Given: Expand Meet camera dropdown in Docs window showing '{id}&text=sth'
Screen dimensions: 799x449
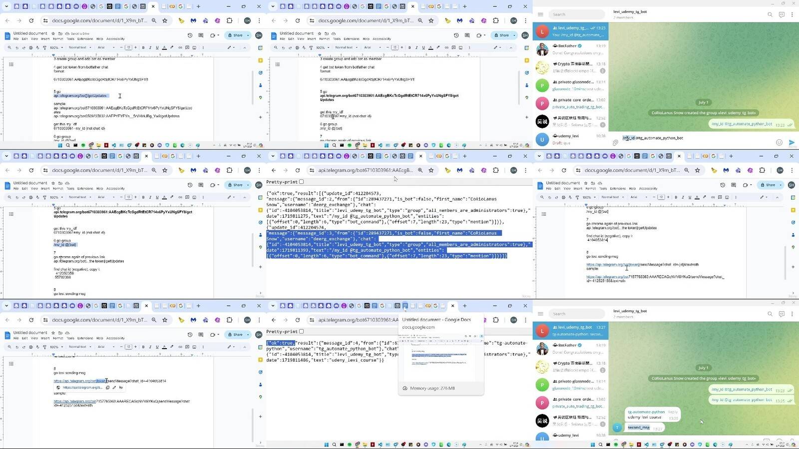Looking at the screenshot, I should pyautogui.click(x=751, y=185).
